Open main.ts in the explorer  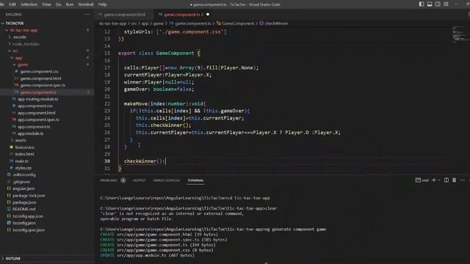21,161
